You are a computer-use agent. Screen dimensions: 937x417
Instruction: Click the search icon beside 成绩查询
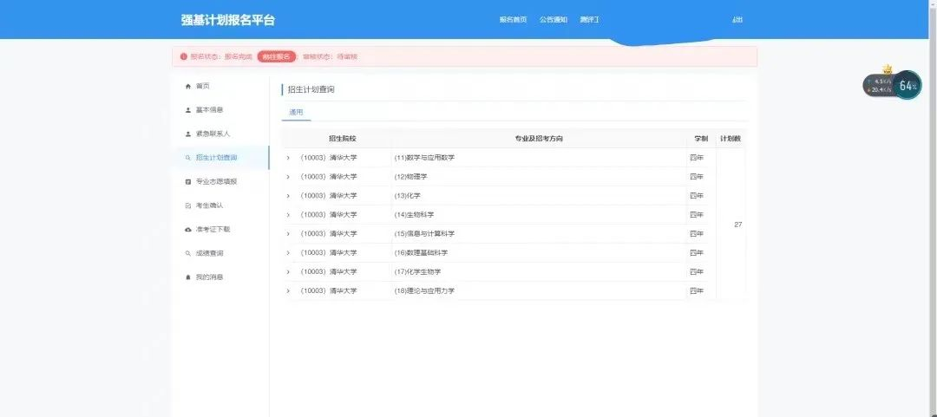pyautogui.click(x=188, y=253)
